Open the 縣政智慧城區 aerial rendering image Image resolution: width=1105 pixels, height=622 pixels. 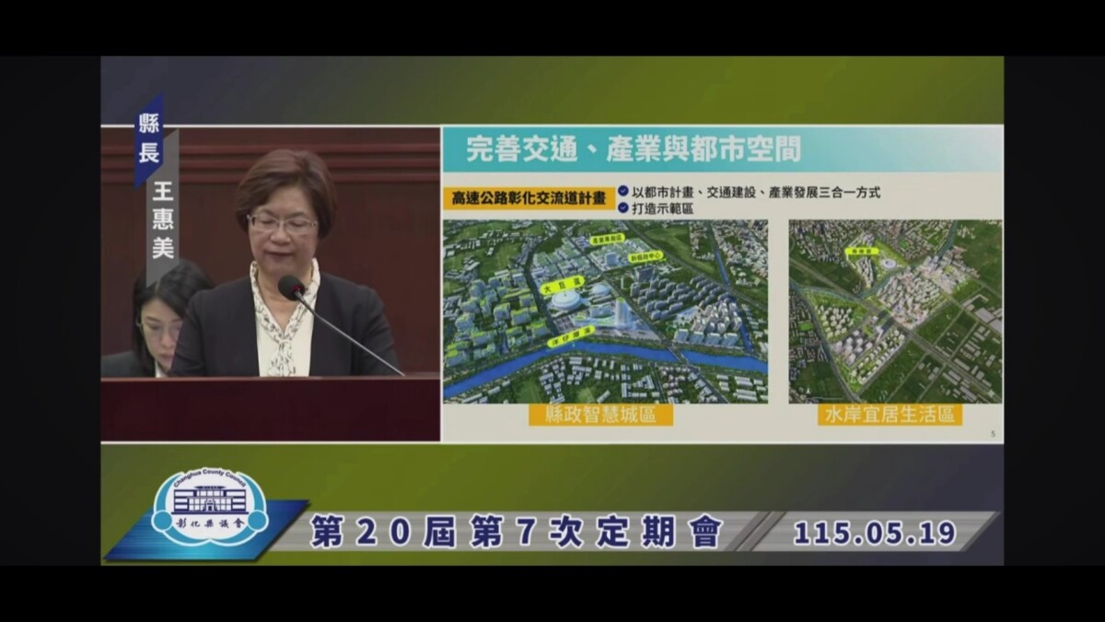click(x=605, y=311)
